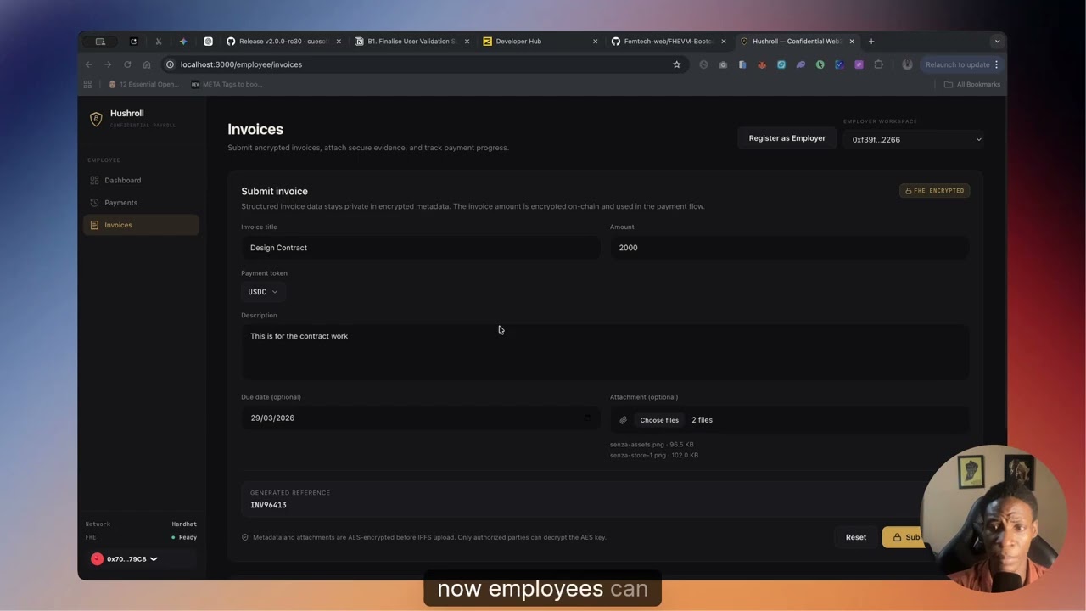
Task: Click the browser Forward arrow
Action: [x=108, y=64]
